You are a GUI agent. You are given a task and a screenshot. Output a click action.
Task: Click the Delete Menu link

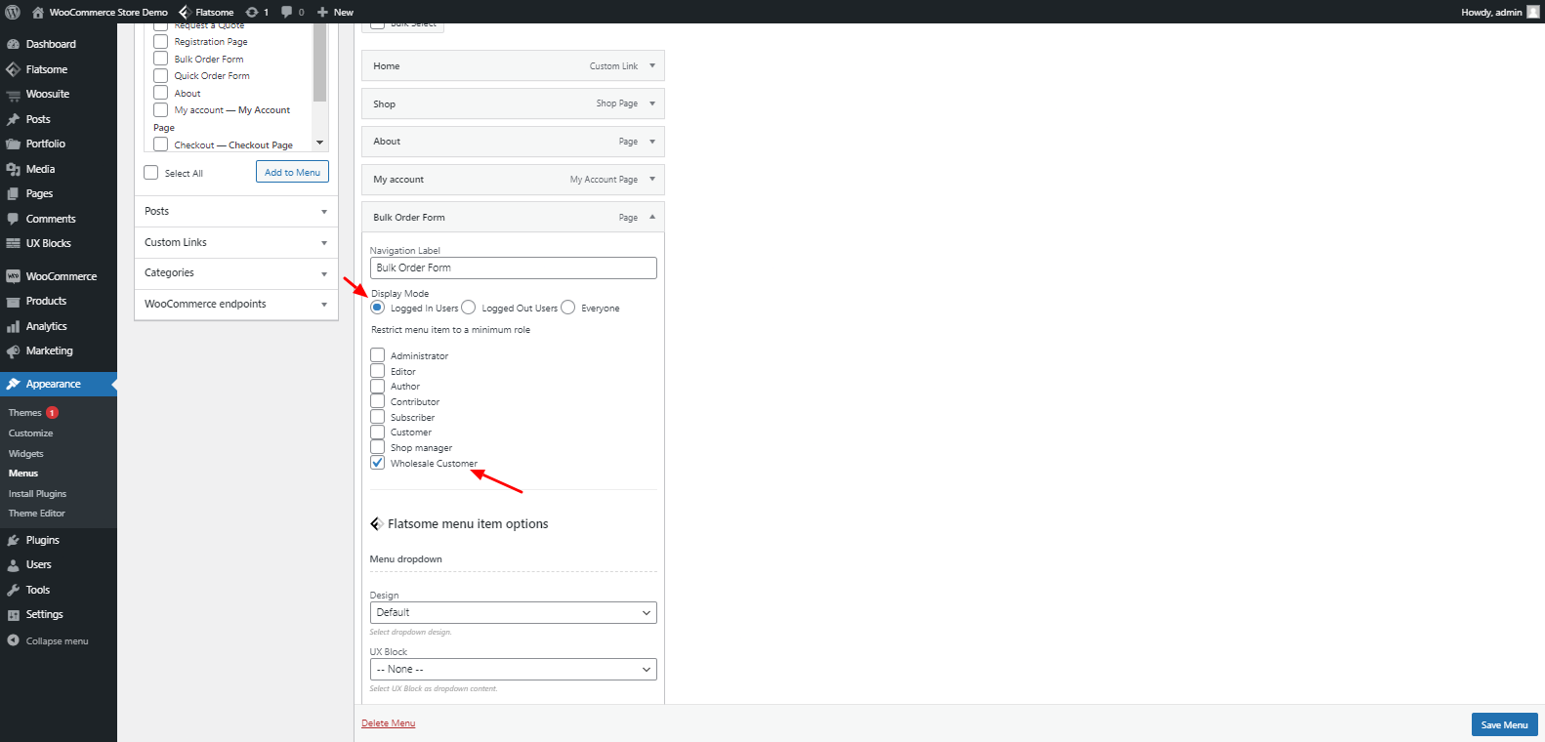pos(389,723)
